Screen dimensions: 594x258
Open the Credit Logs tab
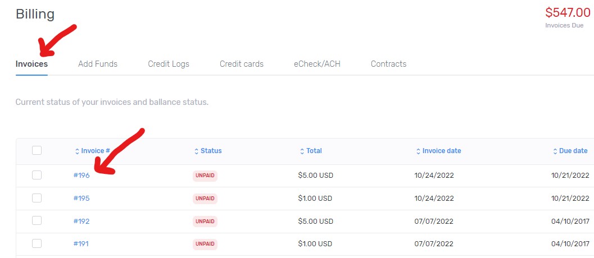pos(169,64)
